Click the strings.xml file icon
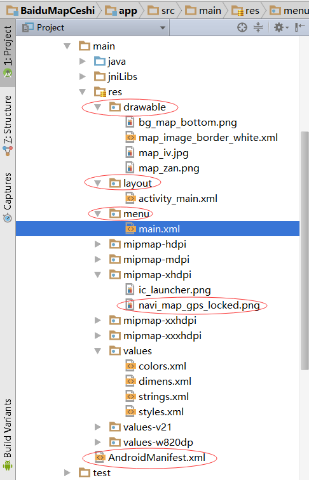 130,396
